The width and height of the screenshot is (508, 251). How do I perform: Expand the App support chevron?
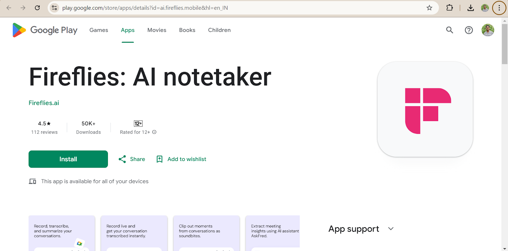click(x=391, y=229)
